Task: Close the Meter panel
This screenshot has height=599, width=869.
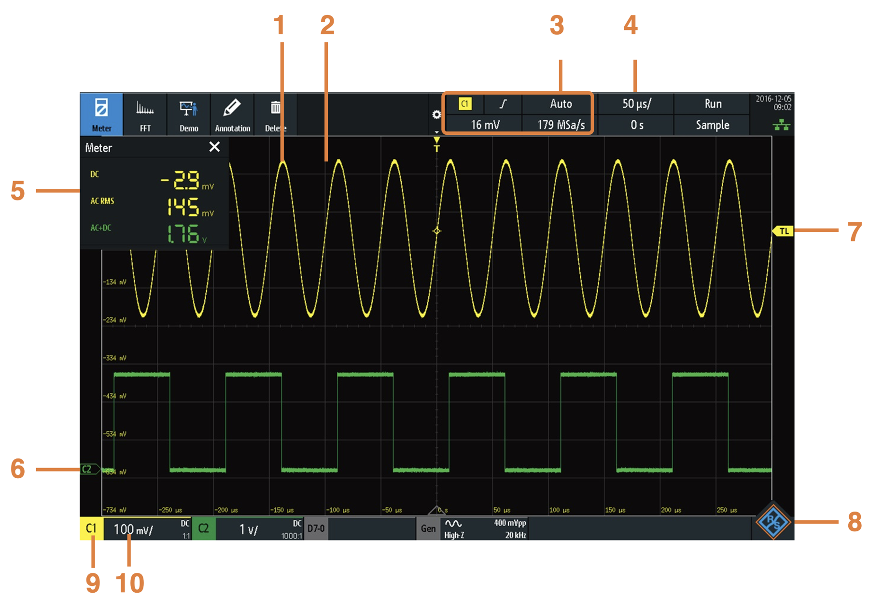Action: (214, 147)
